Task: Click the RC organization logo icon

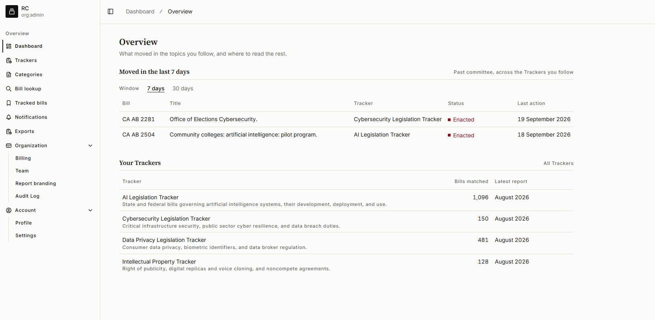Action: tap(12, 11)
